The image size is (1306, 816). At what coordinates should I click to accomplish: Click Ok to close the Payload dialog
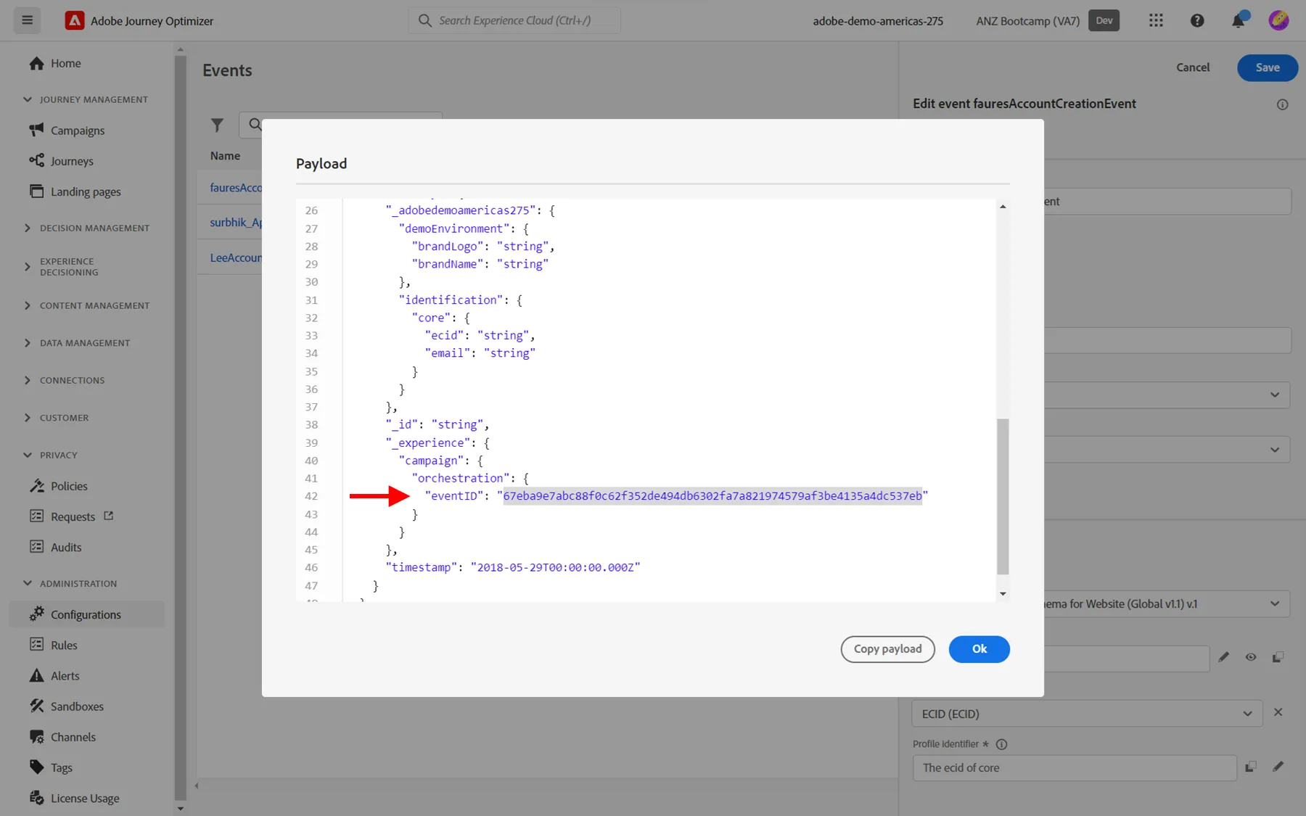click(979, 649)
